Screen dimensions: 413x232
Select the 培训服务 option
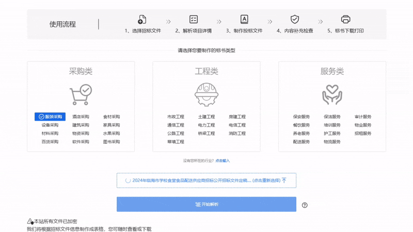(332, 125)
